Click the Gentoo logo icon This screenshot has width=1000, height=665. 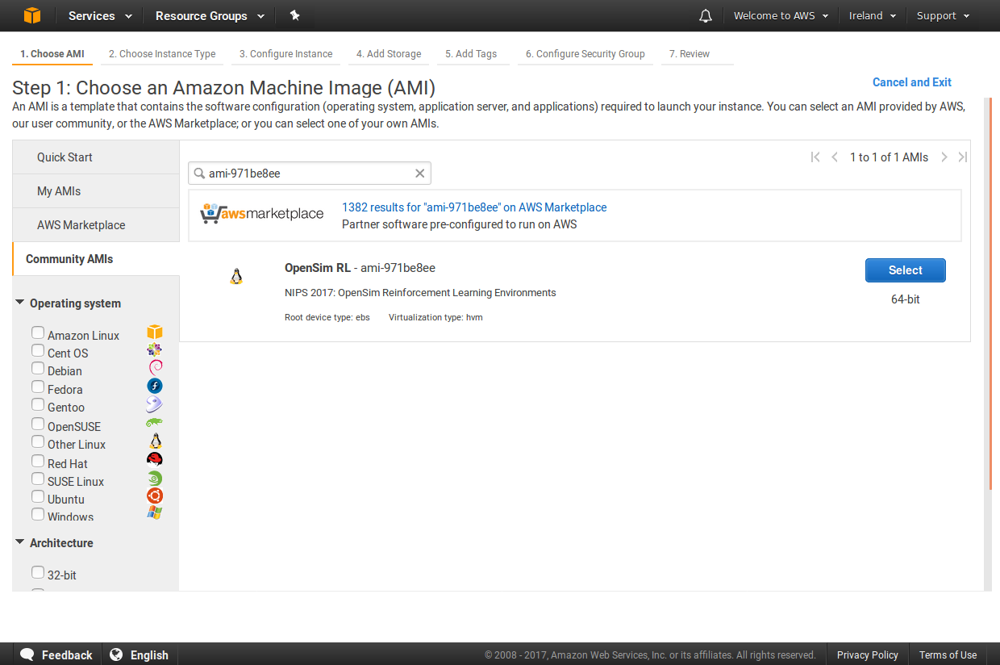155,405
